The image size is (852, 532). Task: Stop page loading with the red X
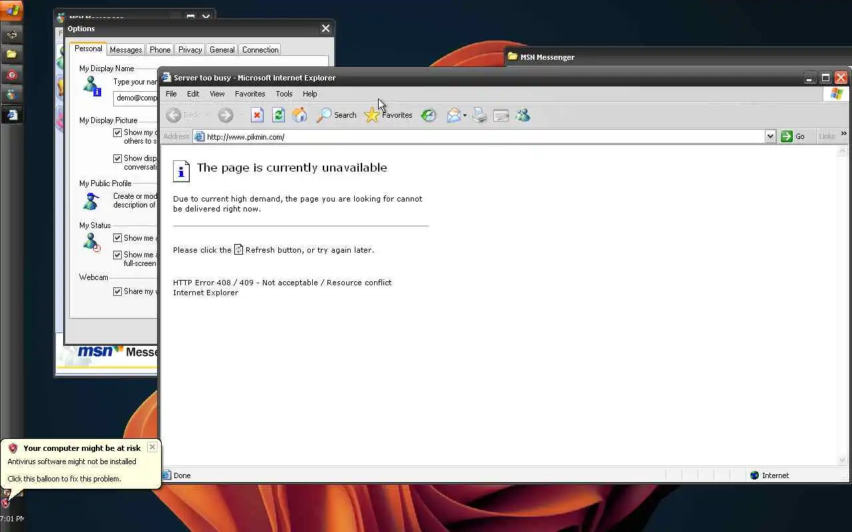pos(257,115)
